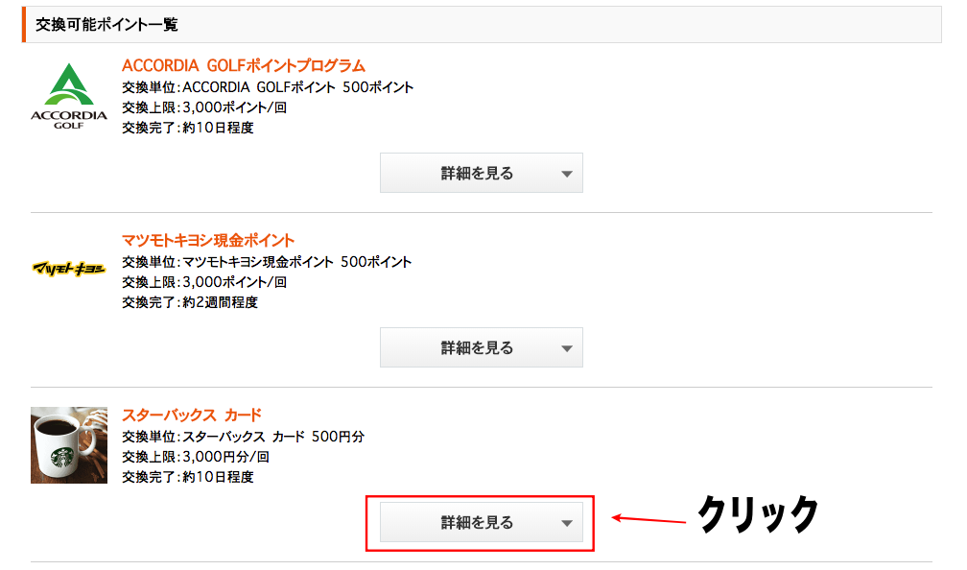This screenshot has height=570, width=967.
Task: Click the マツモトキヨシ yellow logo
Action: click(x=69, y=269)
